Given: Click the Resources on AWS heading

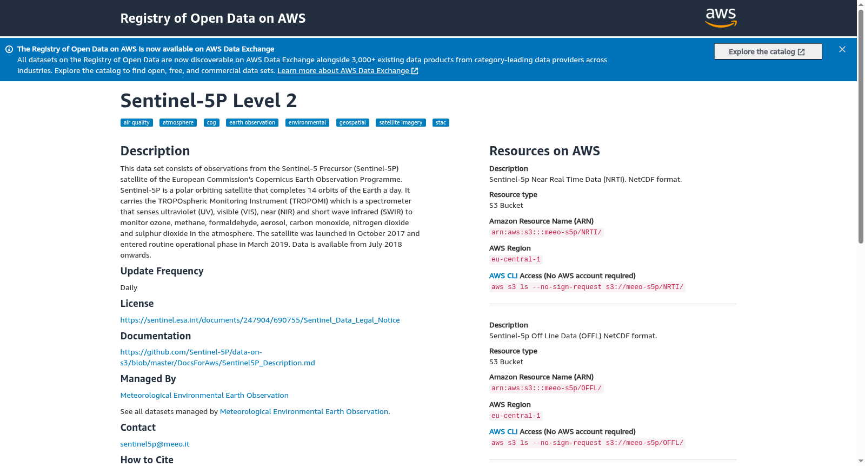Looking at the screenshot, I should (544, 151).
